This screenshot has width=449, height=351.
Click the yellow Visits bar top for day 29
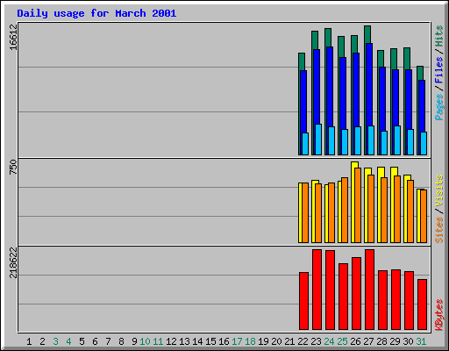[394, 171]
